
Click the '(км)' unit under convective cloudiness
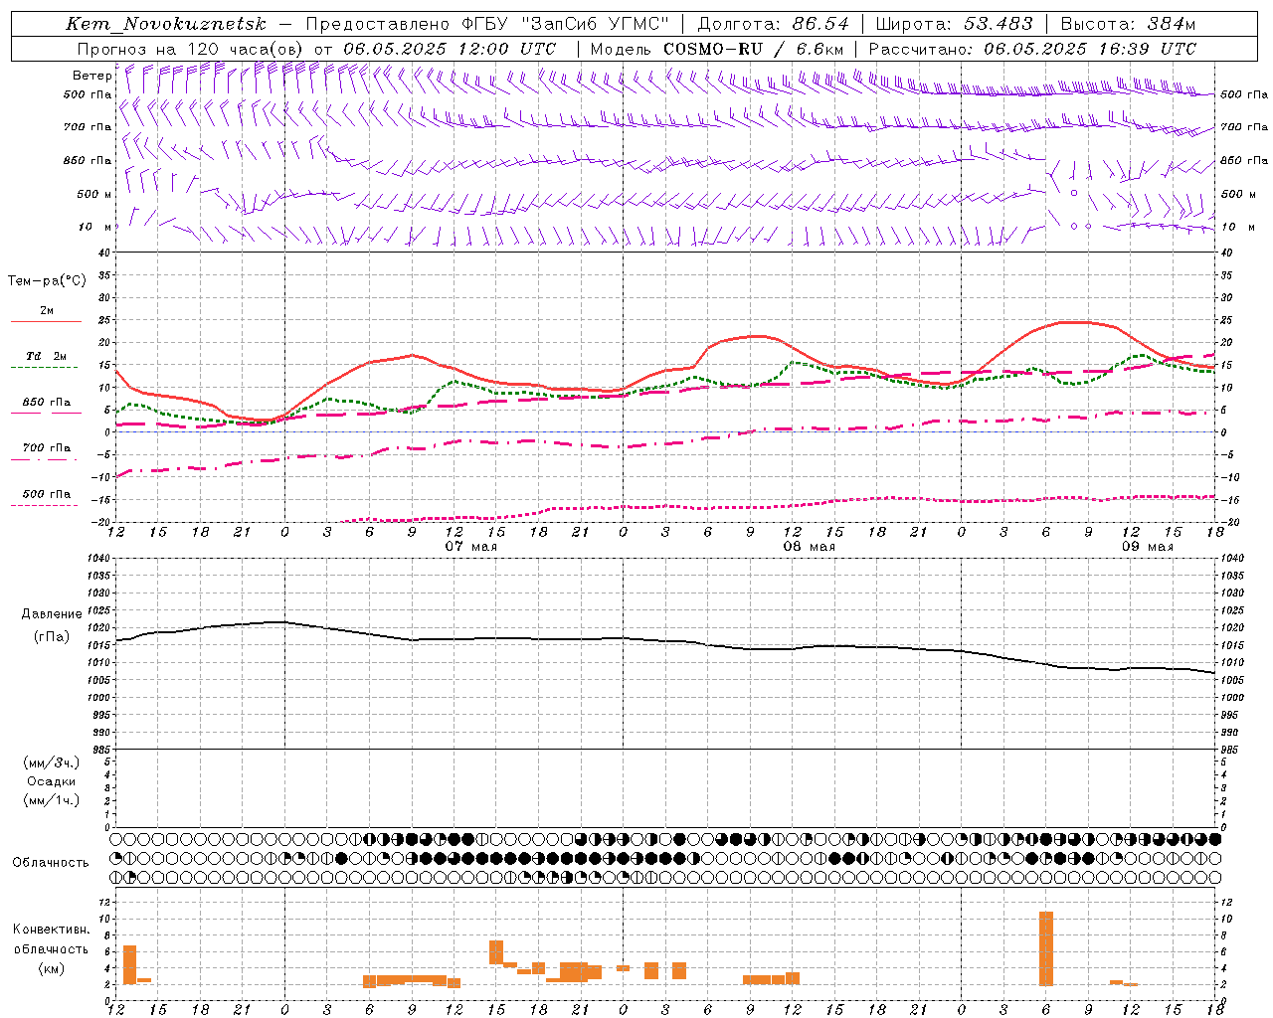point(51,968)
